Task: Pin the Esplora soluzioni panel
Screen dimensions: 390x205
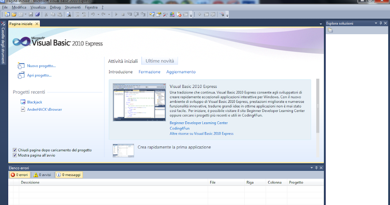Action: (x=381, y=23)
